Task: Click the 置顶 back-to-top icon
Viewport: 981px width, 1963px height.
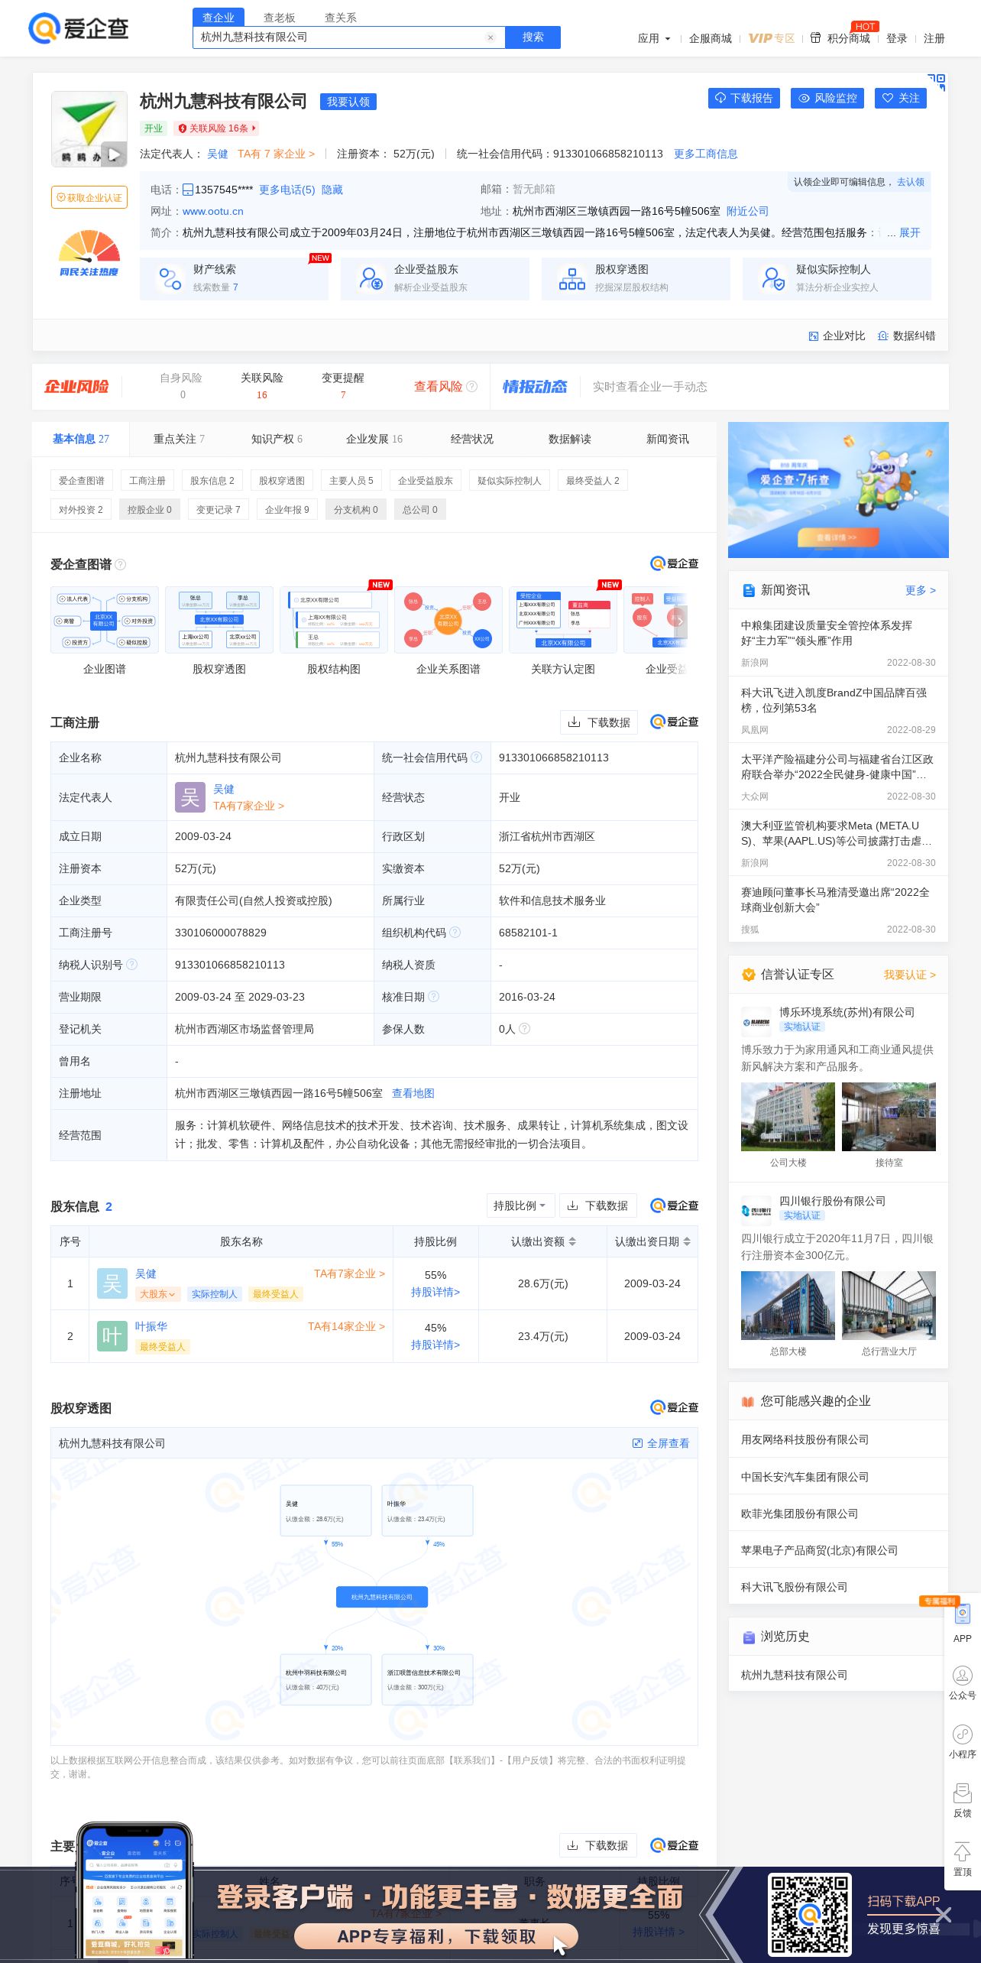Action: coord(963,1859)
